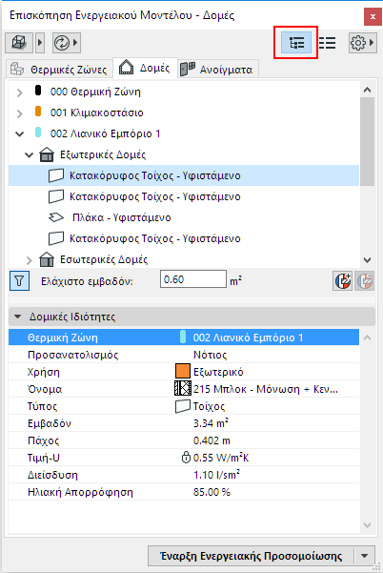Click Τιμή-U value 0.55 W/m²K
Viewport: 383px width, 573px height.
pyautogui.click(x=221, y=458)
